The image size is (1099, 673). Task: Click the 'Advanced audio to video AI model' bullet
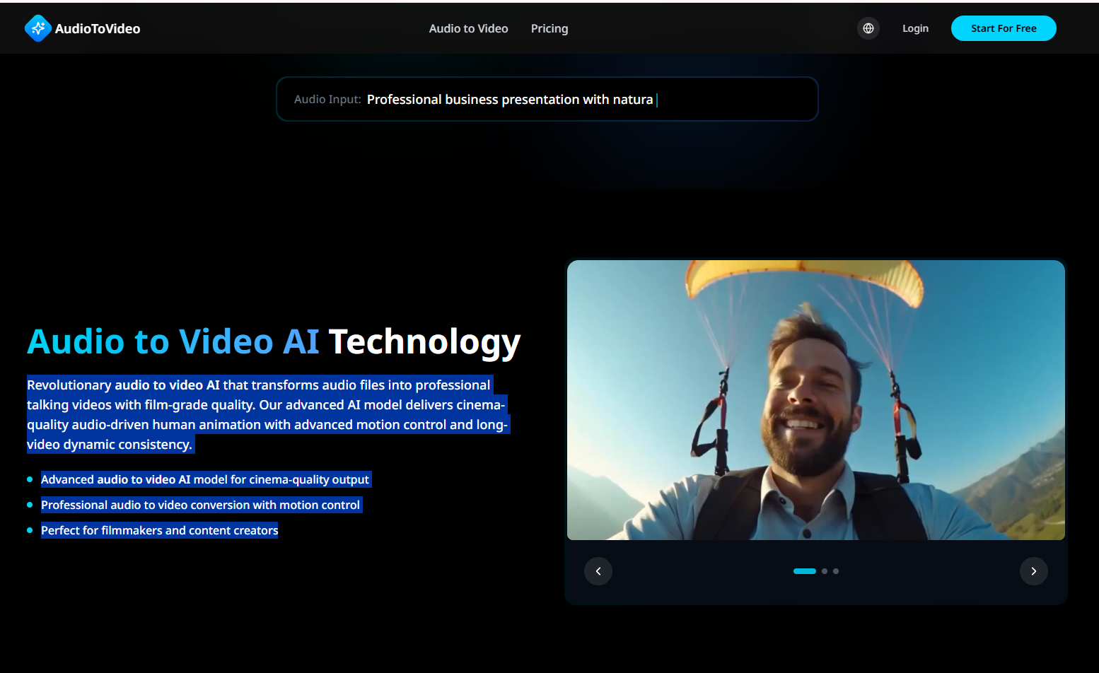tap(205, 479)
